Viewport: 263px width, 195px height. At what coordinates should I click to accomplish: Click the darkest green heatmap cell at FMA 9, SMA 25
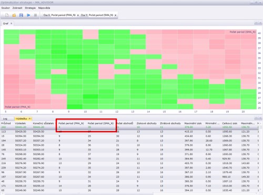(x=75, y=106)
